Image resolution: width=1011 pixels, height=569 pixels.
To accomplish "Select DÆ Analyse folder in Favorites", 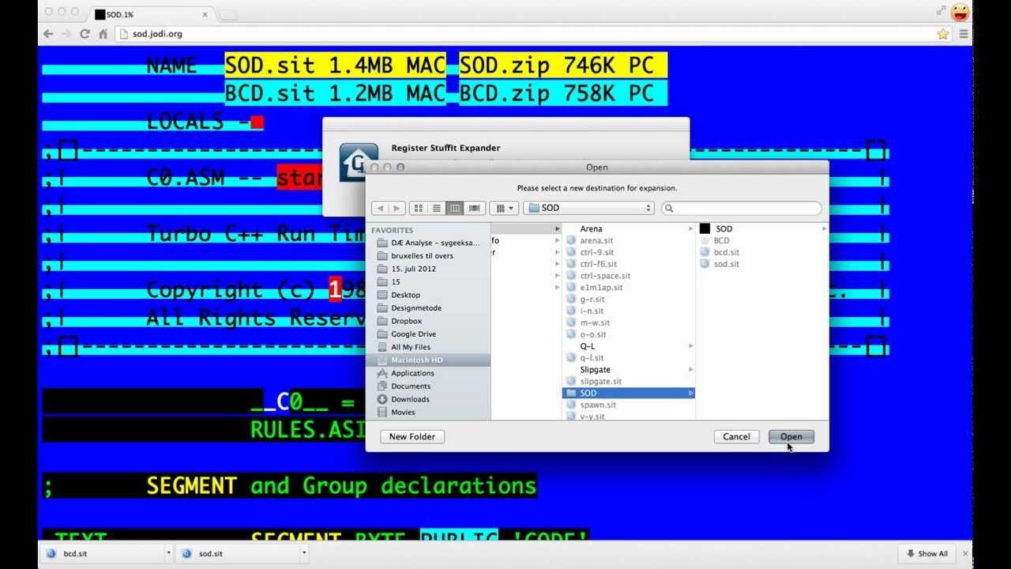I will (x=430, y=243).
